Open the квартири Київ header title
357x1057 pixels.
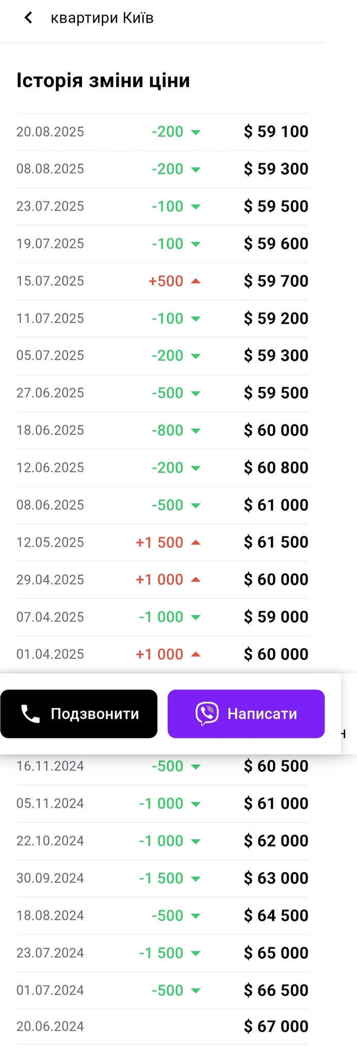pos(102,18)
